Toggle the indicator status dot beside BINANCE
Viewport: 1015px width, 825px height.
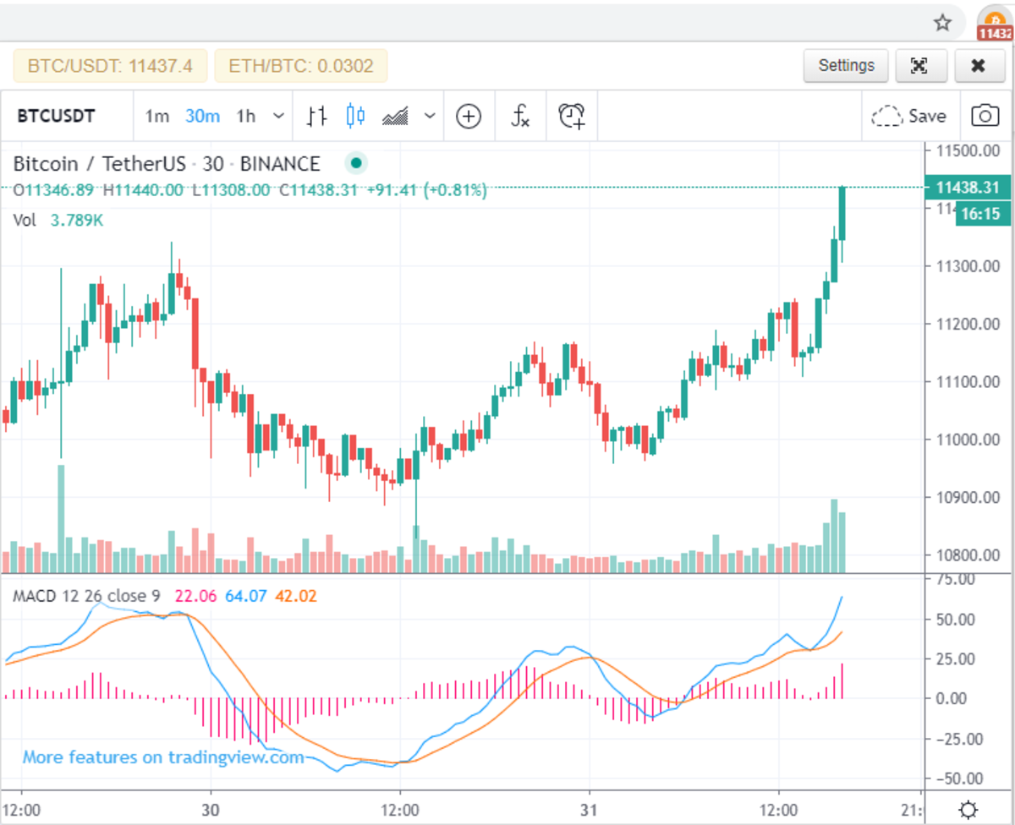pyautogui.click(x=355, y=163)
